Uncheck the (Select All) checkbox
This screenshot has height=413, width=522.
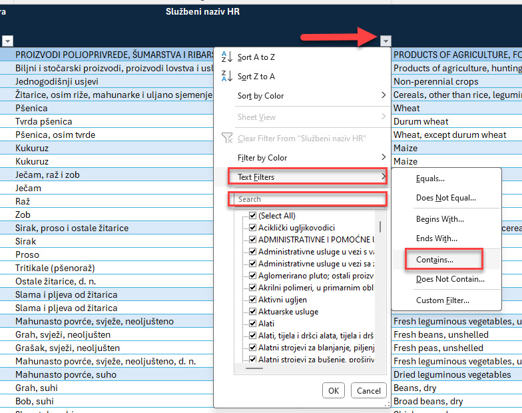pos(253,216)
